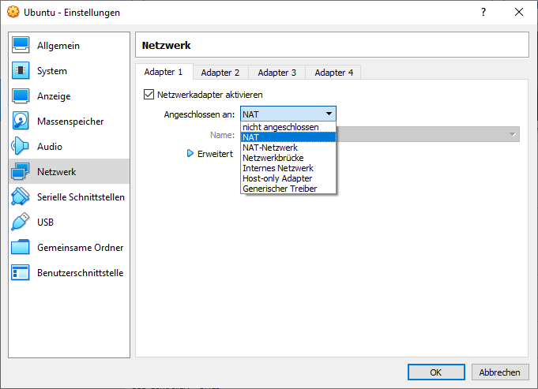Close the Einstellungen dialog
The image size is (538, 389).
point(519,13)
